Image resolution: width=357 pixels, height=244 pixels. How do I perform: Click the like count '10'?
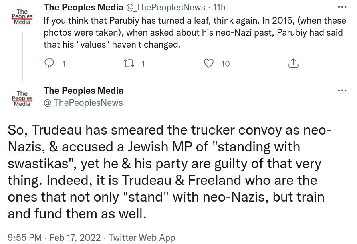pyautogui.click(x=226, y=63)
